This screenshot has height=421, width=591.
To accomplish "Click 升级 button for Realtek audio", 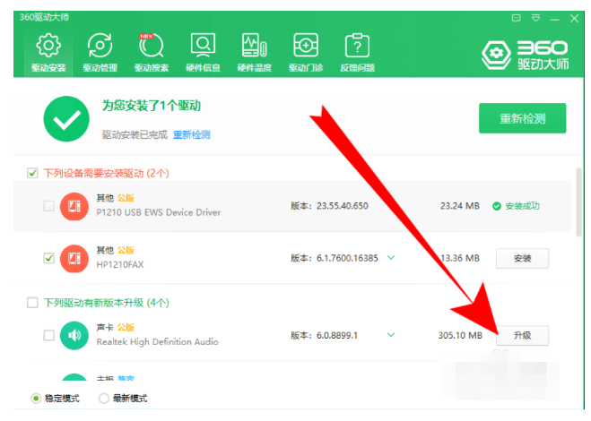I will point(522,335).
